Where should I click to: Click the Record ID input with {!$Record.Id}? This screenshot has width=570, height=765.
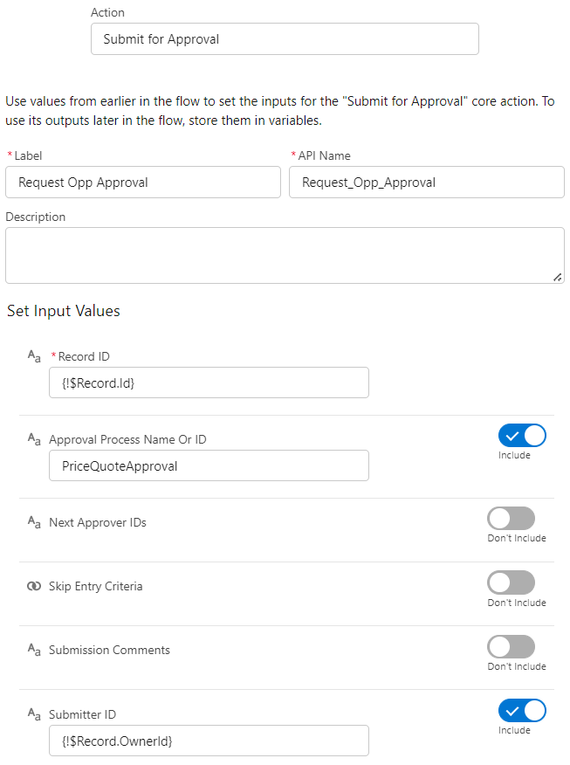(x=209, y=382)
